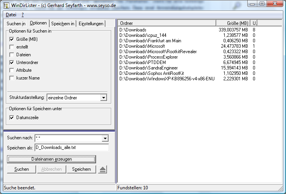Switch to the Speichern in tab
The image size is (286, 194).
tap(63, 24)
